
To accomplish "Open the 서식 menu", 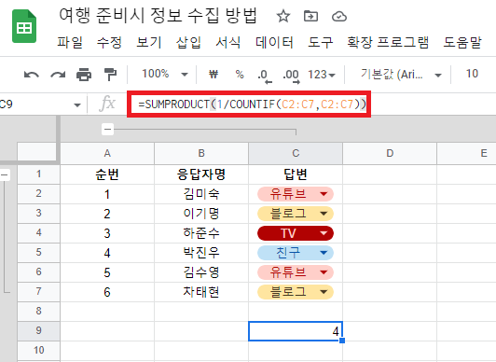I will pyautogui.click(x=228, y=42).
